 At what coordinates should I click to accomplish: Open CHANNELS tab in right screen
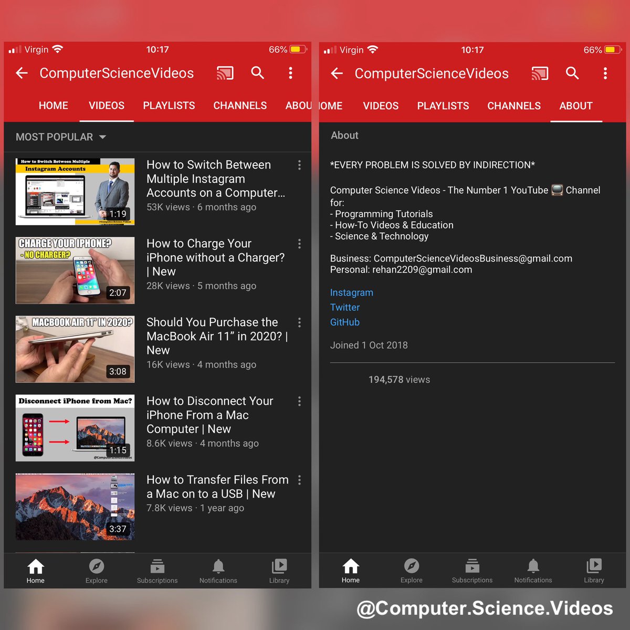514,106
